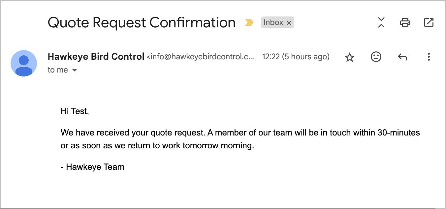Click the sender's profile avatar
The height and width of the screenshot is (209, 446).
click(x=24, y=63)
